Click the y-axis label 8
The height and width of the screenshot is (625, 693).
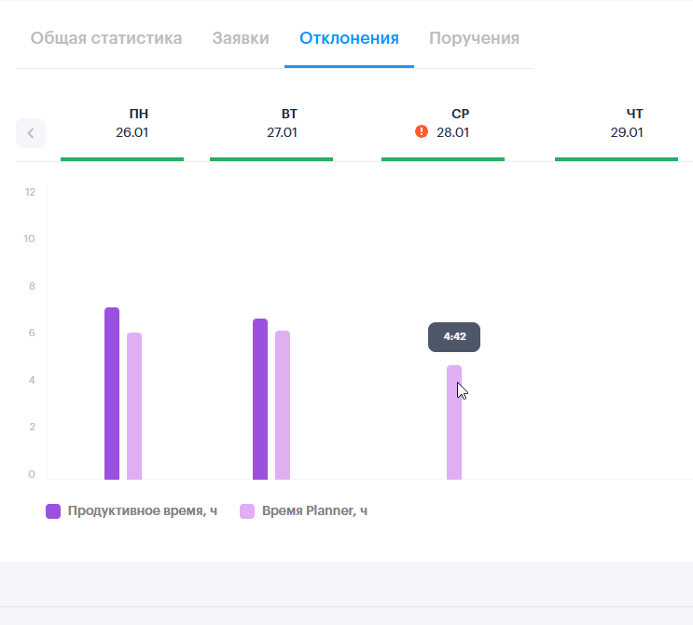coord(32,286)
